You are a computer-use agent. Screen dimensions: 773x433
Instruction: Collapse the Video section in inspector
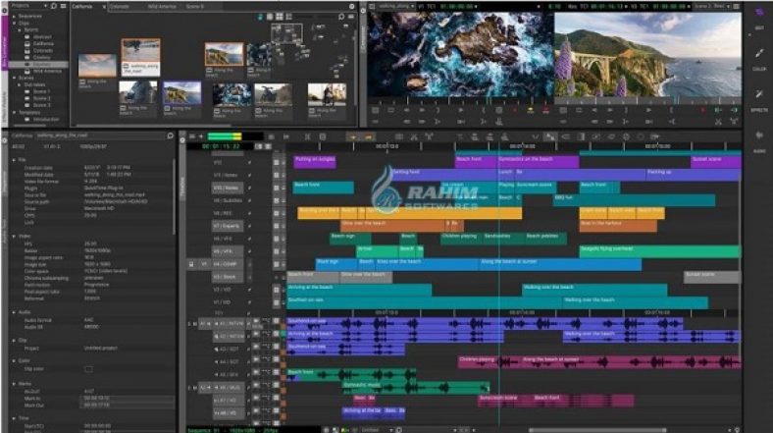coord(15,237)
